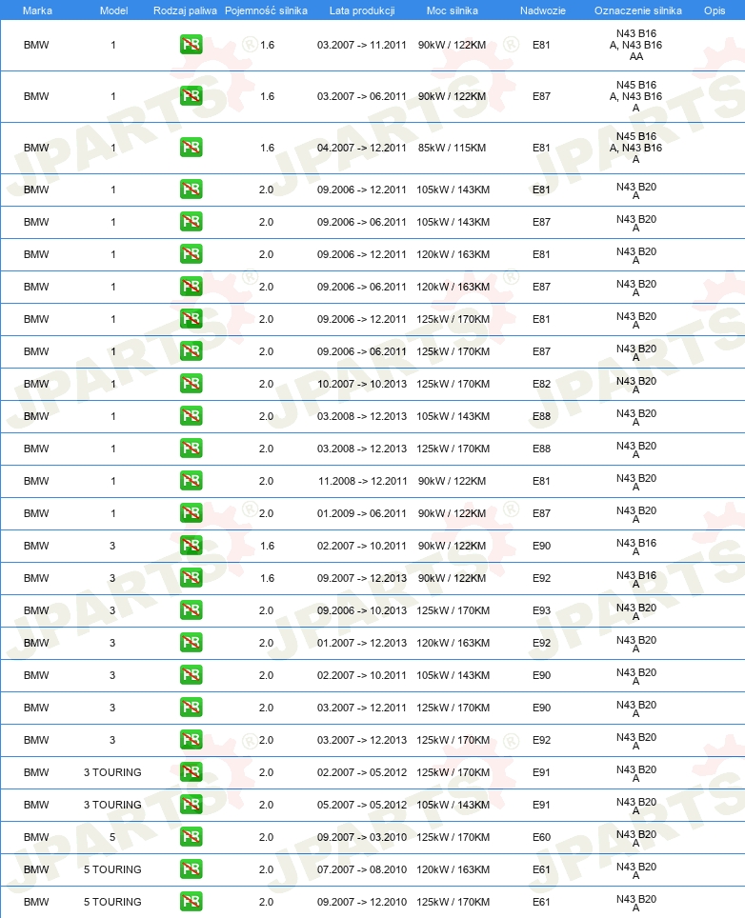
Task: Click the E93 body cell
Action: pyautogui.click(x=541, y=610)
